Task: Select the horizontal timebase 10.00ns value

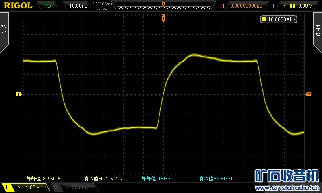Action: pyautogui.click(x=78, y=6)
